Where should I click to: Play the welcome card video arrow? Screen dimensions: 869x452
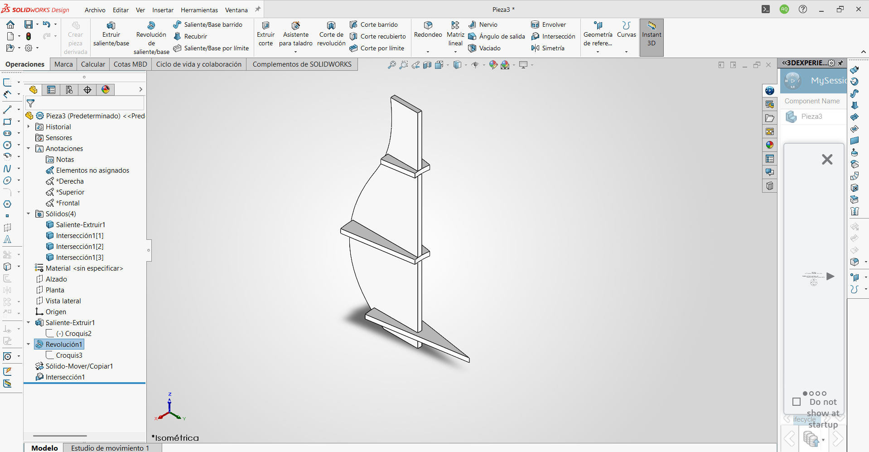(830, 277)
